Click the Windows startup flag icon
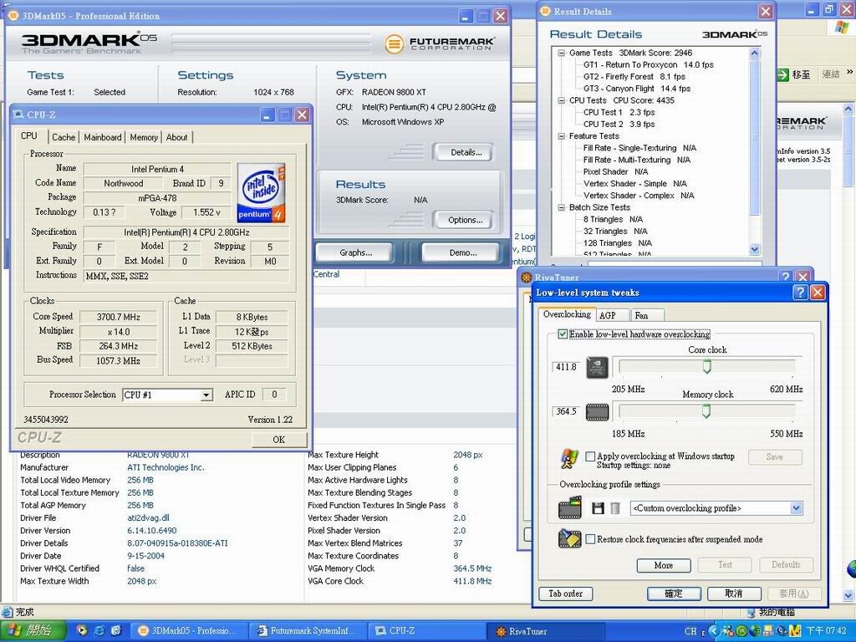The height and width of the screenshot is (642, 856). point(569,459)
